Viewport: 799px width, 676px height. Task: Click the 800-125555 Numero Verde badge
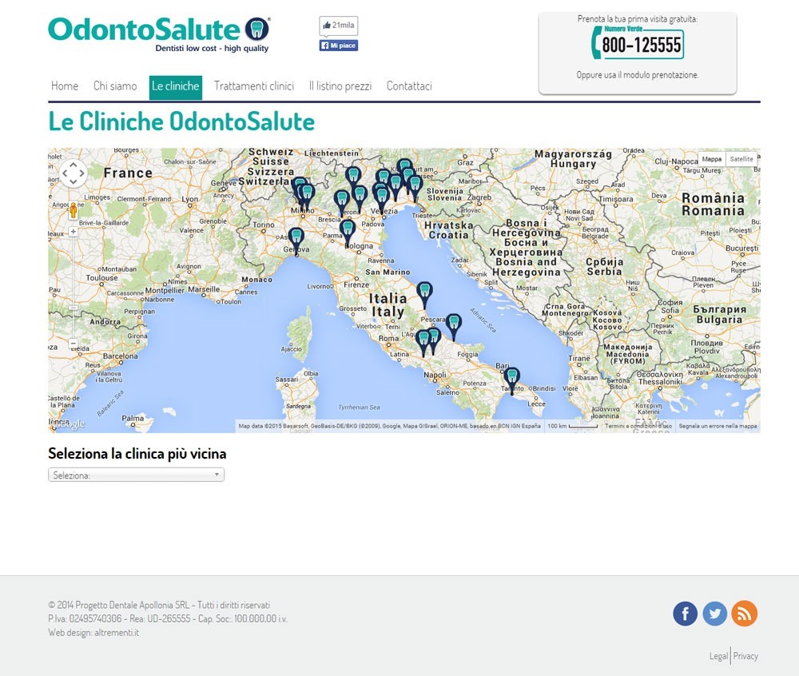coord(638,43)
